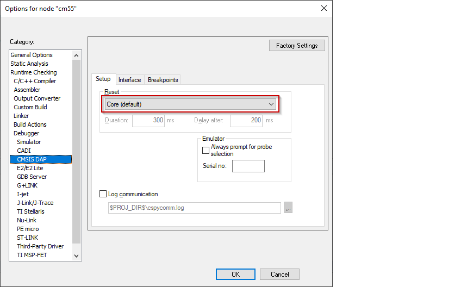Image resolution: width=461 pixels, height=287 pixels.
Task: Browse for log file with ellipsis button
Action: [x=288, y=208]
